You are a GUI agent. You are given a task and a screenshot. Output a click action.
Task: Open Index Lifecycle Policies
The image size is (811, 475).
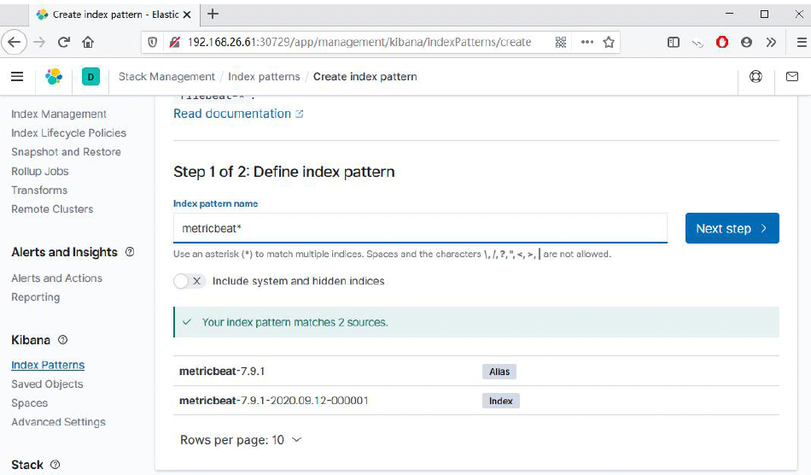(69, 133)
